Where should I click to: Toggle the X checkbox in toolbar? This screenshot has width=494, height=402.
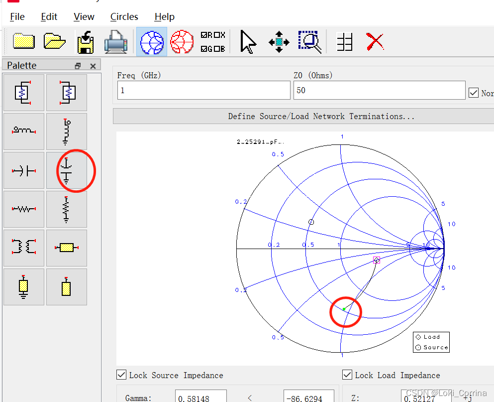click(219, 35)
